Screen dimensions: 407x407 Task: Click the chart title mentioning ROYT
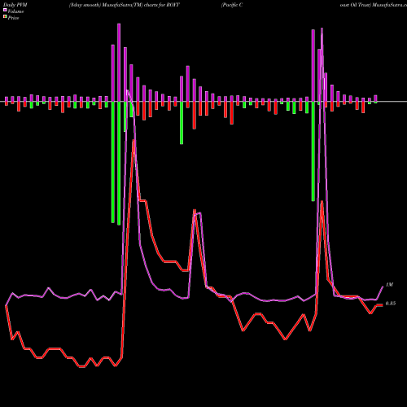[125, 5]
